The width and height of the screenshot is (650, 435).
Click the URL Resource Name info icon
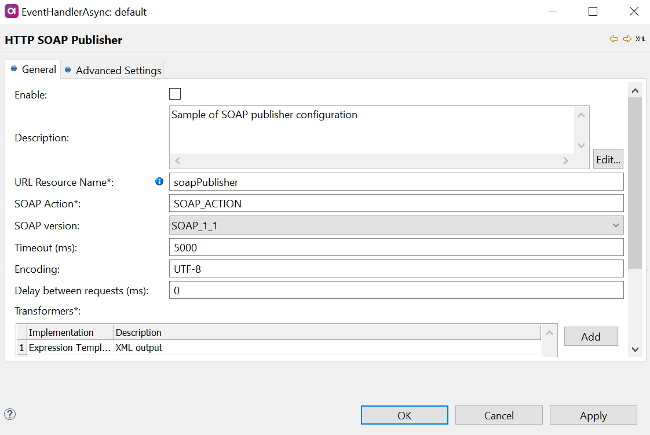click(159, 182)
